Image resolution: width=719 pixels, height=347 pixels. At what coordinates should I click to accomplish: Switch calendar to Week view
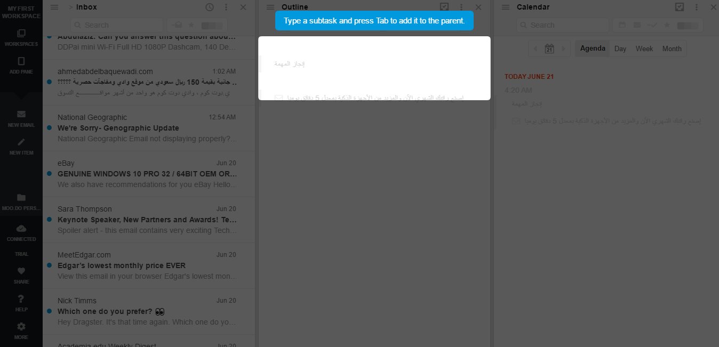644,49
